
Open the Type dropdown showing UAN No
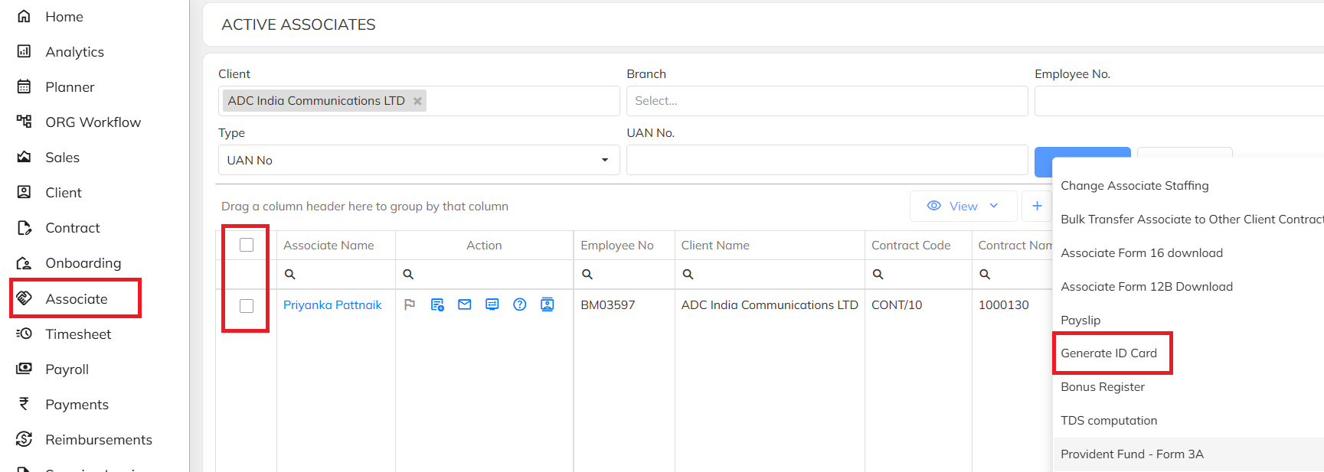418,160
